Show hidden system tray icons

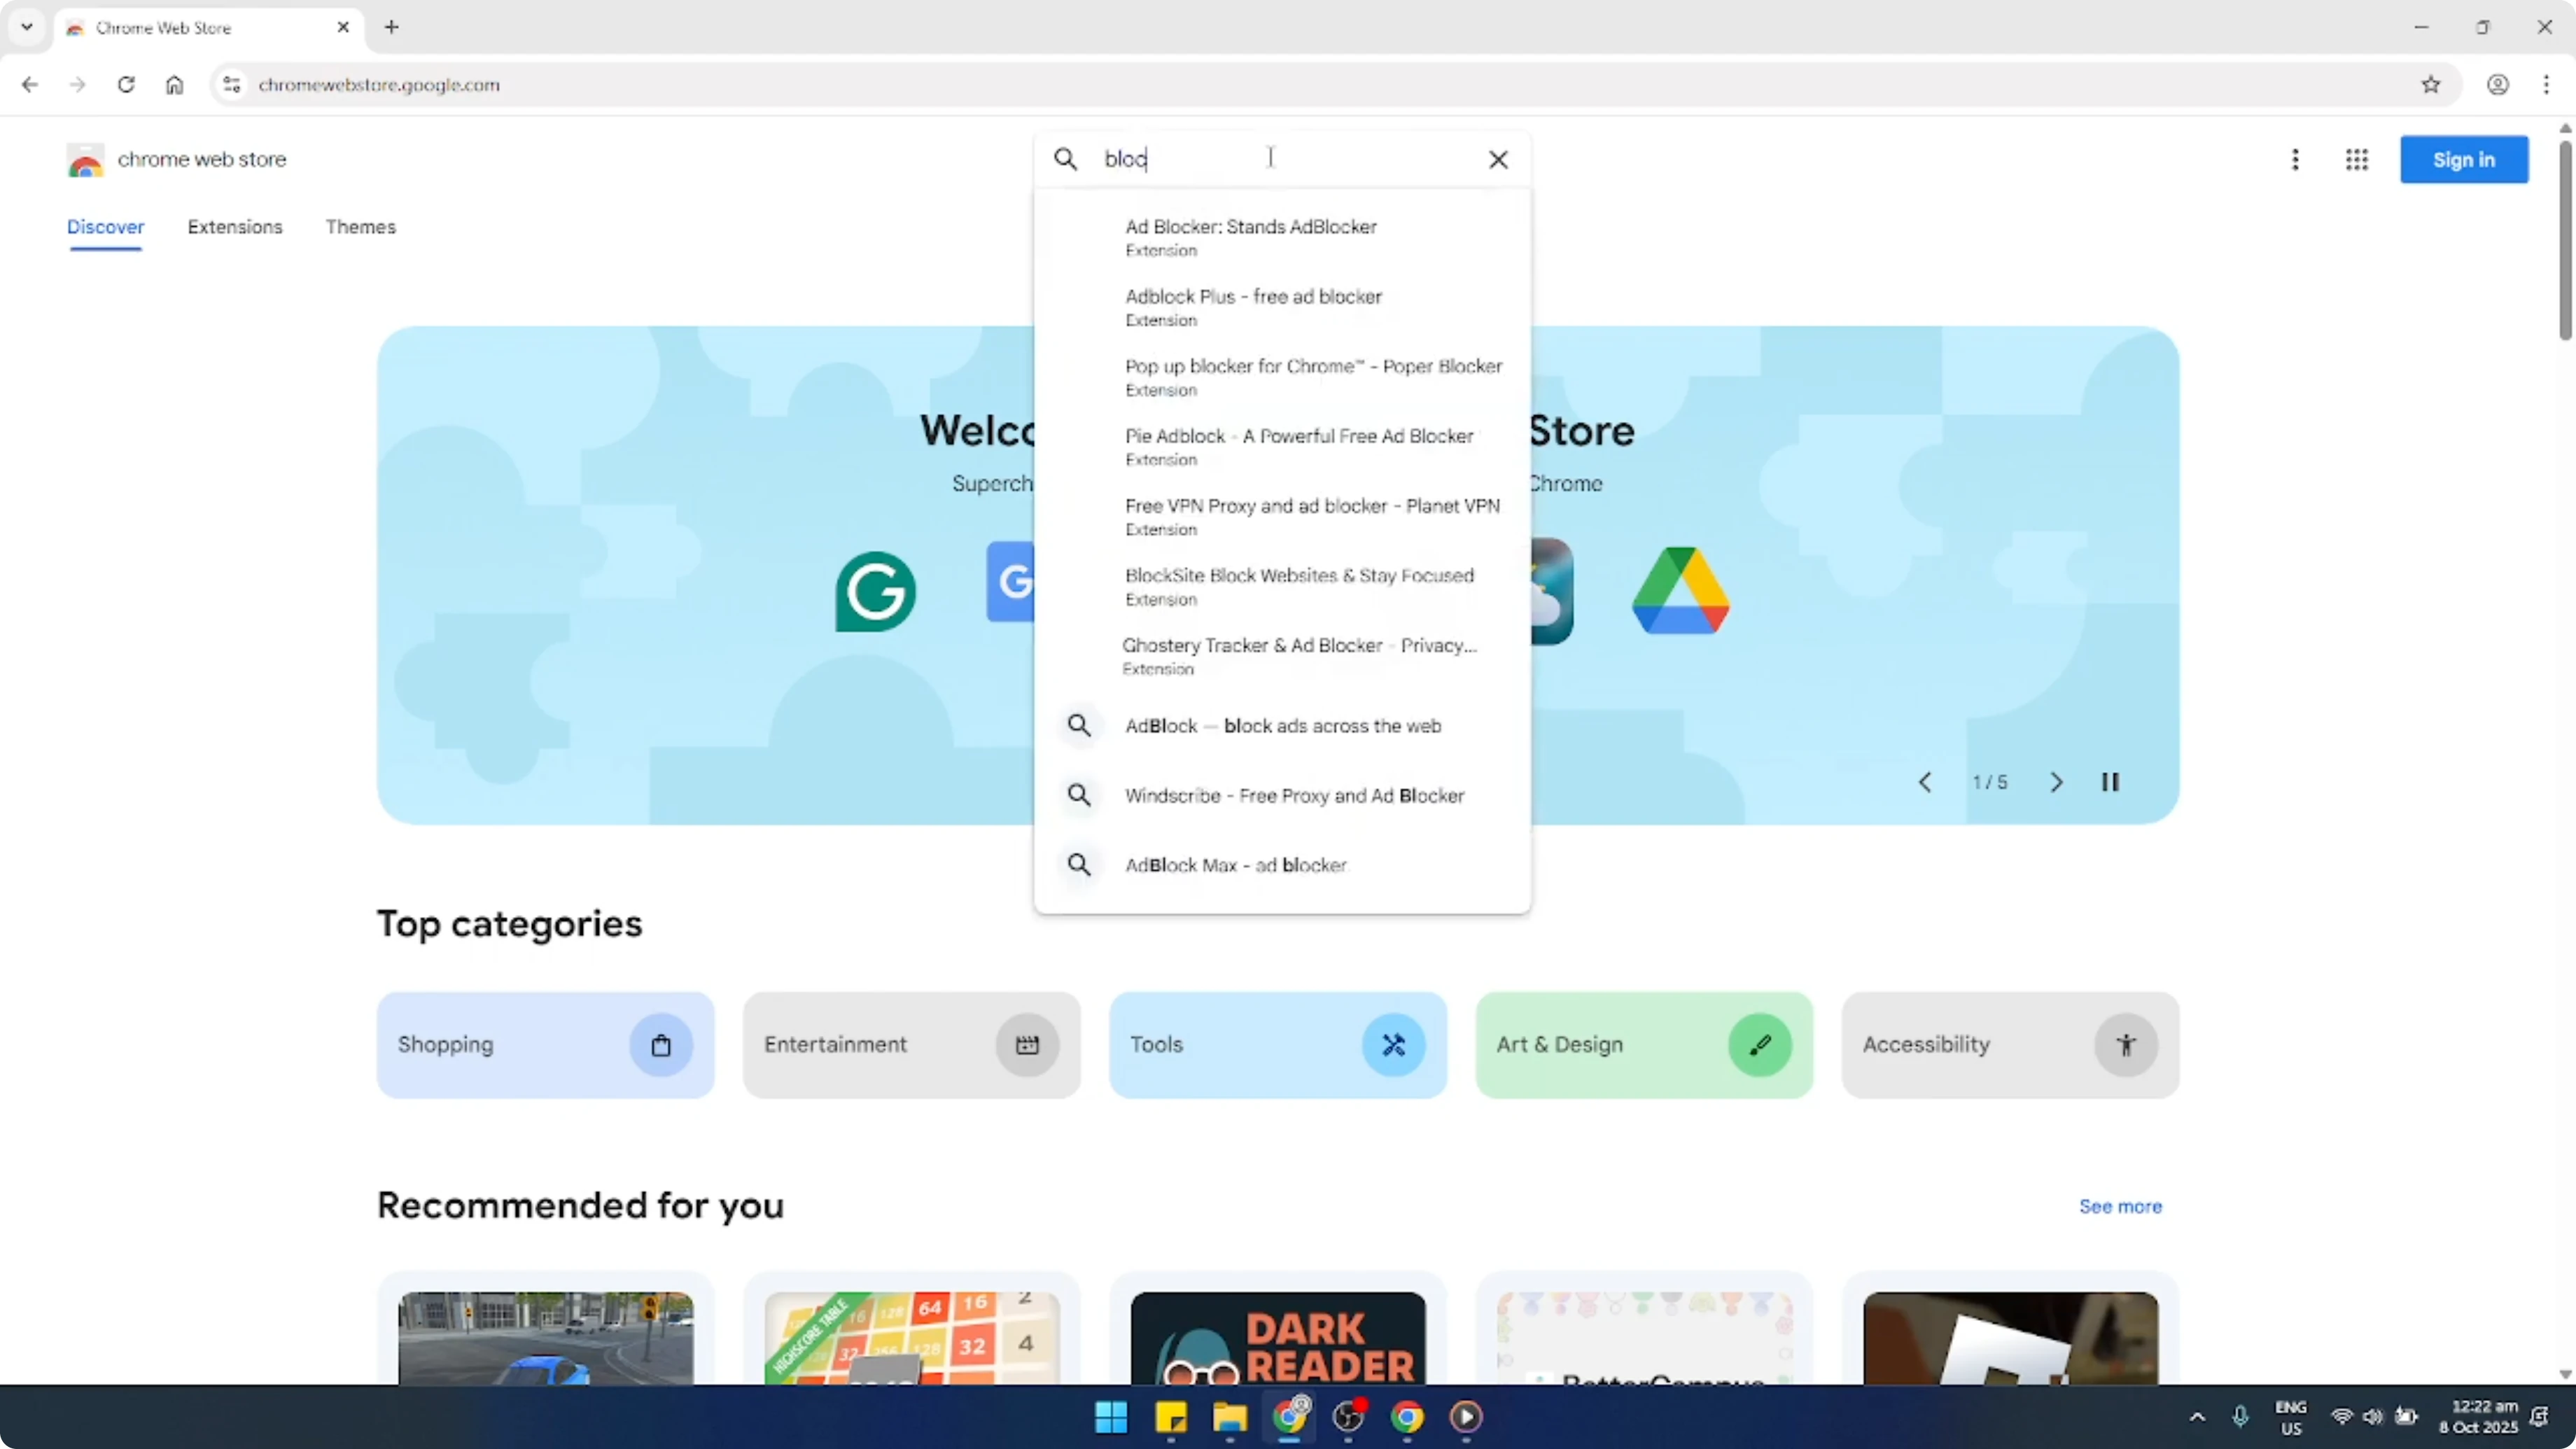pyautogui.click(x=2197, y=1417)
